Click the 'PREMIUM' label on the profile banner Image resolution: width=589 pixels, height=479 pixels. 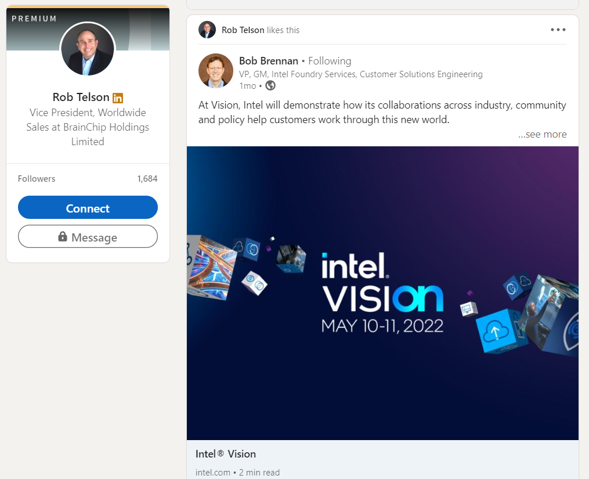click(x=34, y=19)
